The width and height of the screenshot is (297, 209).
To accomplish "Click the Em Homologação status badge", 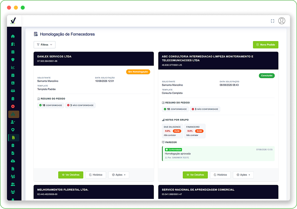I will point(138,72).
